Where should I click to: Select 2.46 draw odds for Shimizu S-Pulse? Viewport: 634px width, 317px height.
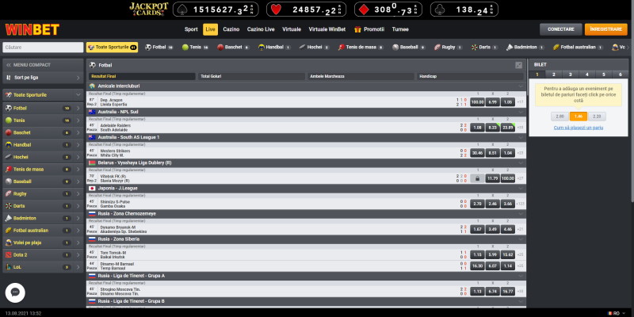492,204
